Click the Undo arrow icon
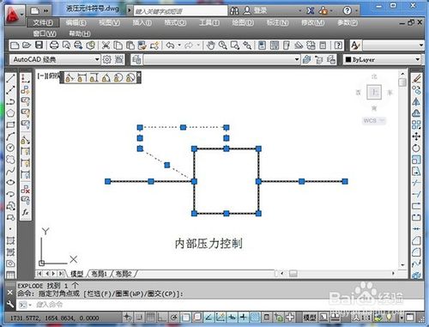 click(171, 45)
